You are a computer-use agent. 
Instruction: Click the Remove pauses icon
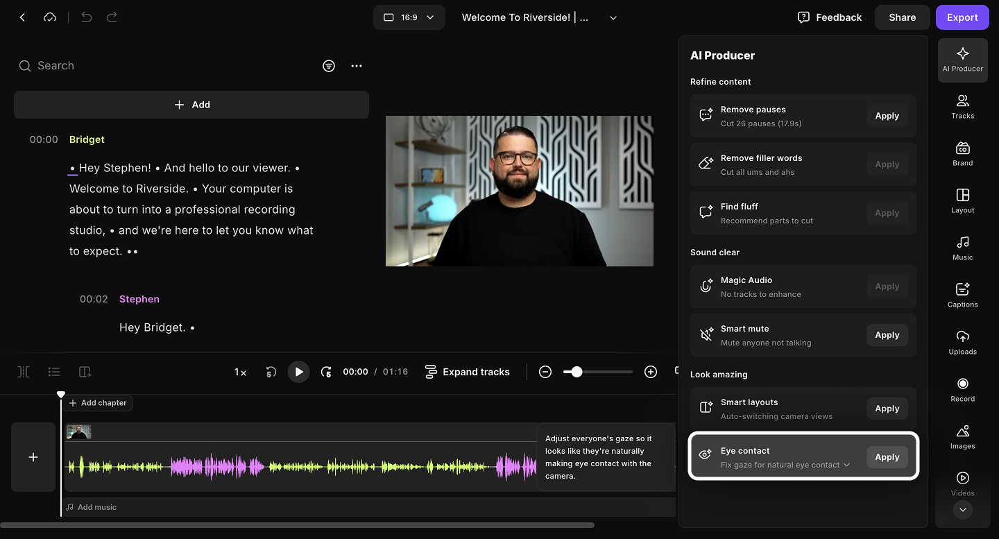[706, 116]
